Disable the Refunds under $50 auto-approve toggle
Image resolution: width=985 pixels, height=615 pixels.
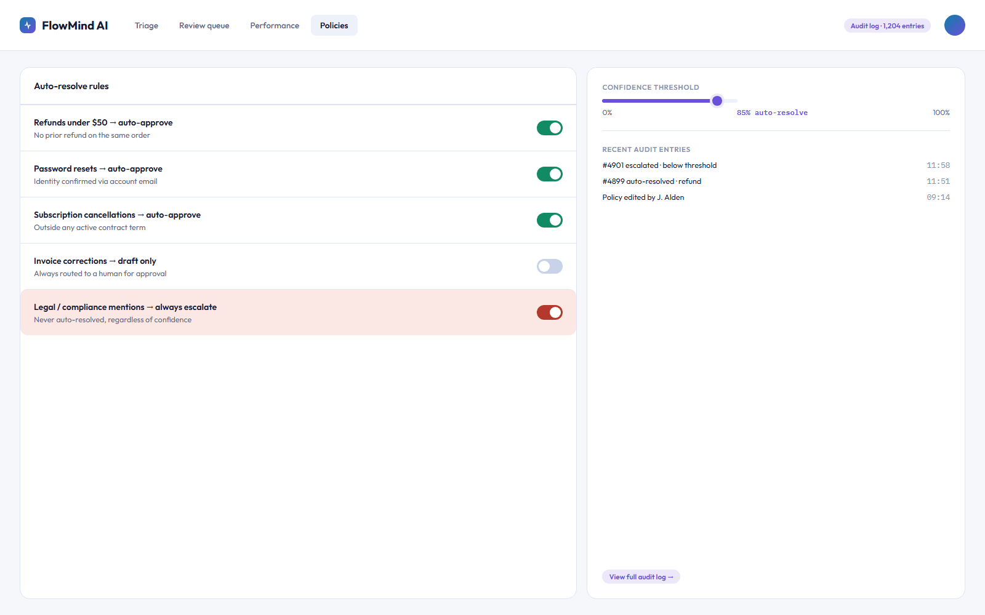pyautogui.click(x=550, y=128)
